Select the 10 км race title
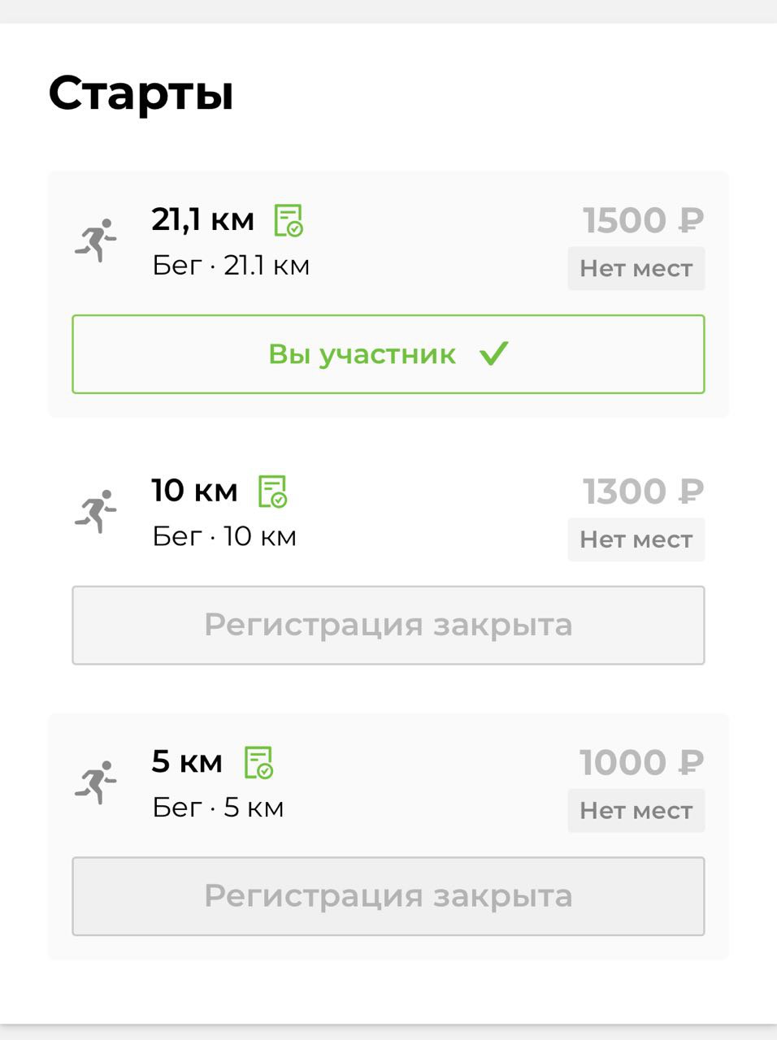Image resolution: width=777 pixels, height=1040 pixels. pos(195,491)
